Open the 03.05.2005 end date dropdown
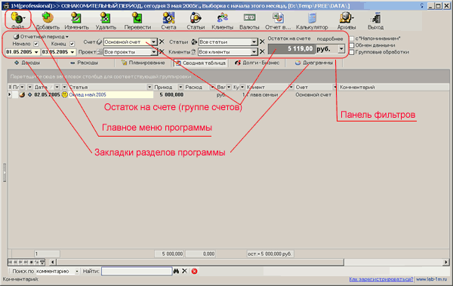453x286 pixels. [x=72, y=52]
